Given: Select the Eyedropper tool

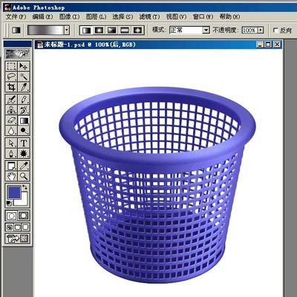Looking at the screenshot, I should pos(24,166).
